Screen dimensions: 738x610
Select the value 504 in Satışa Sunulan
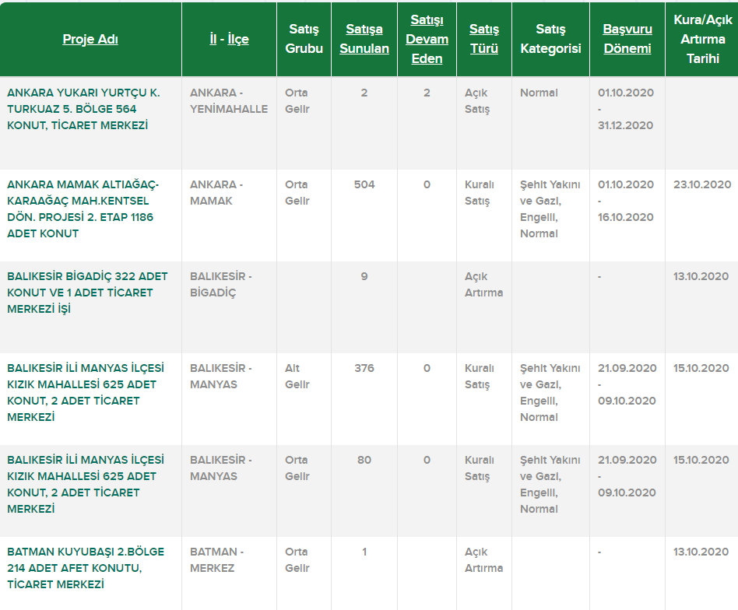point(364,184)
